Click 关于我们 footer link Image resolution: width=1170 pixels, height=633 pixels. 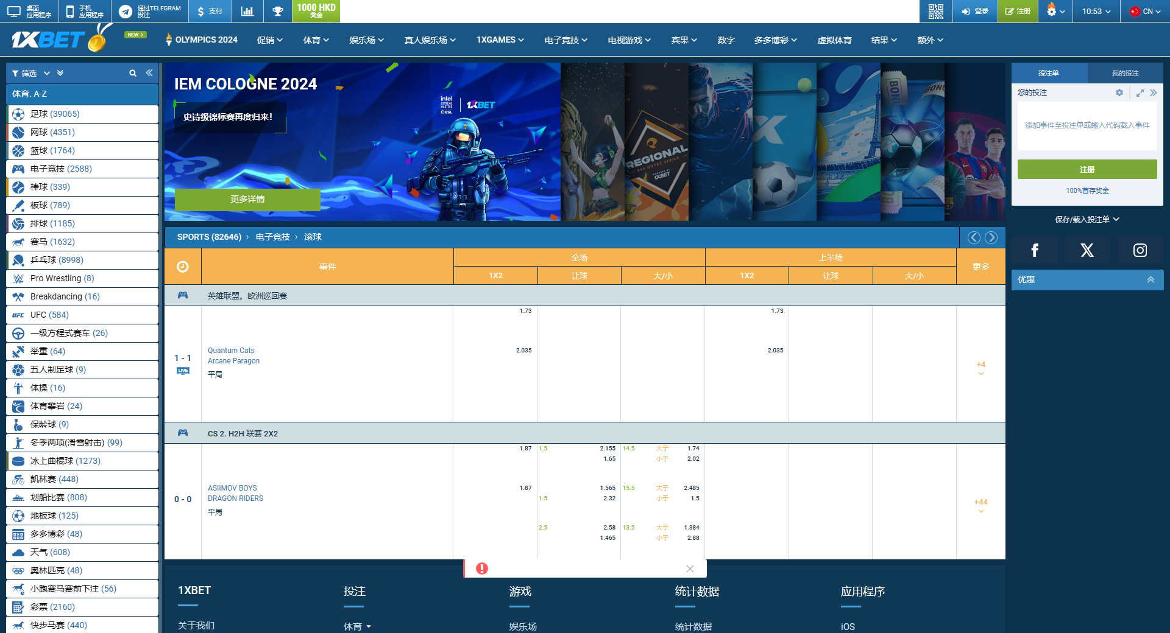(x=196, y=626)
